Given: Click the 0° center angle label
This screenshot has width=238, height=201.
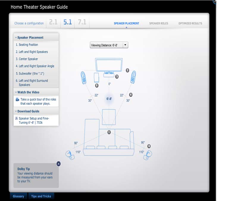Looking at the screenshot, I should pos(109,84).
